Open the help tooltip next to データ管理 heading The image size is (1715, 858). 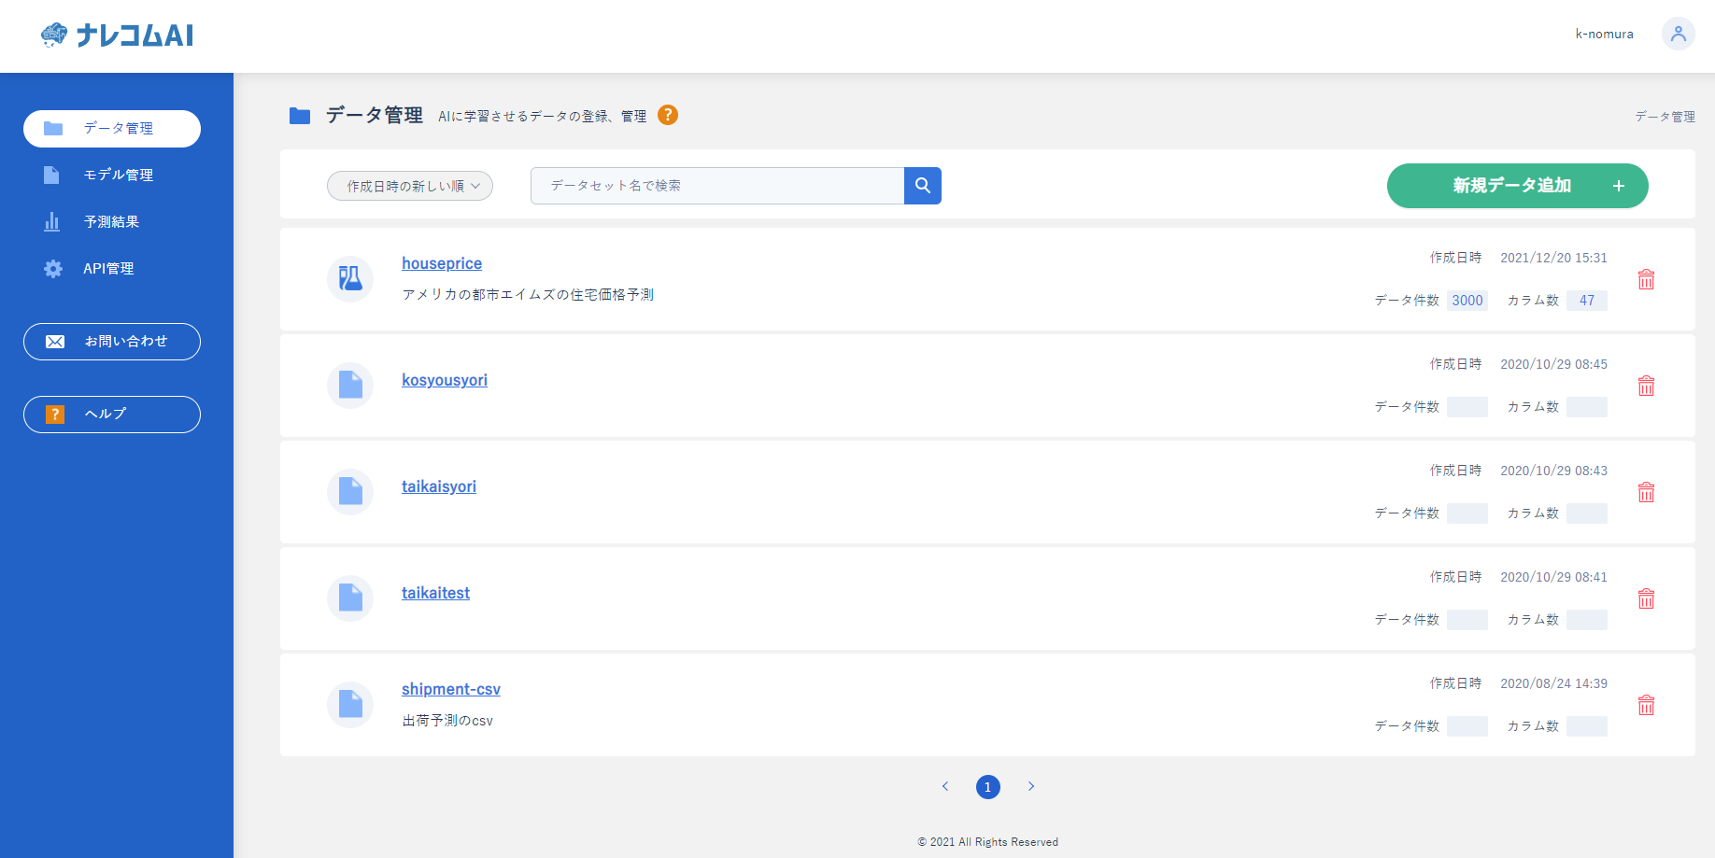(667, 115)
